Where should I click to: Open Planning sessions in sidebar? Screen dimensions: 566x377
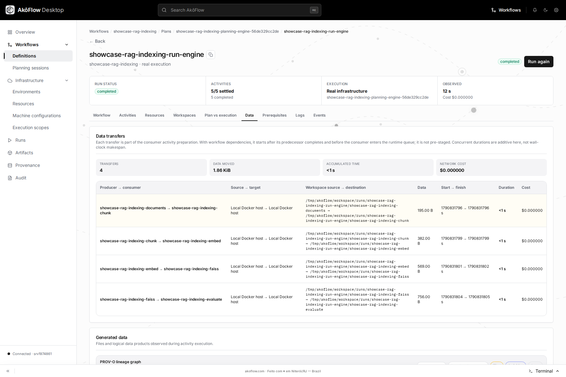(31, 68)
